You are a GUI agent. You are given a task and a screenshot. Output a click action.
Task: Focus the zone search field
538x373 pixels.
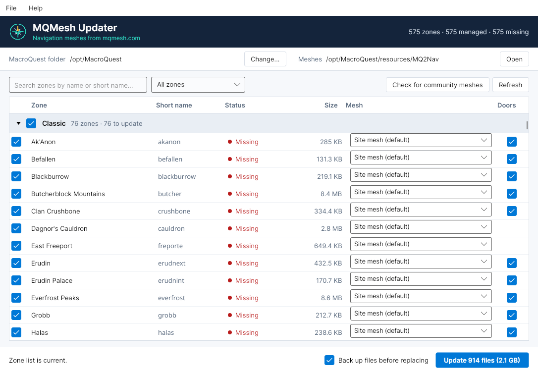click(78, 85)
